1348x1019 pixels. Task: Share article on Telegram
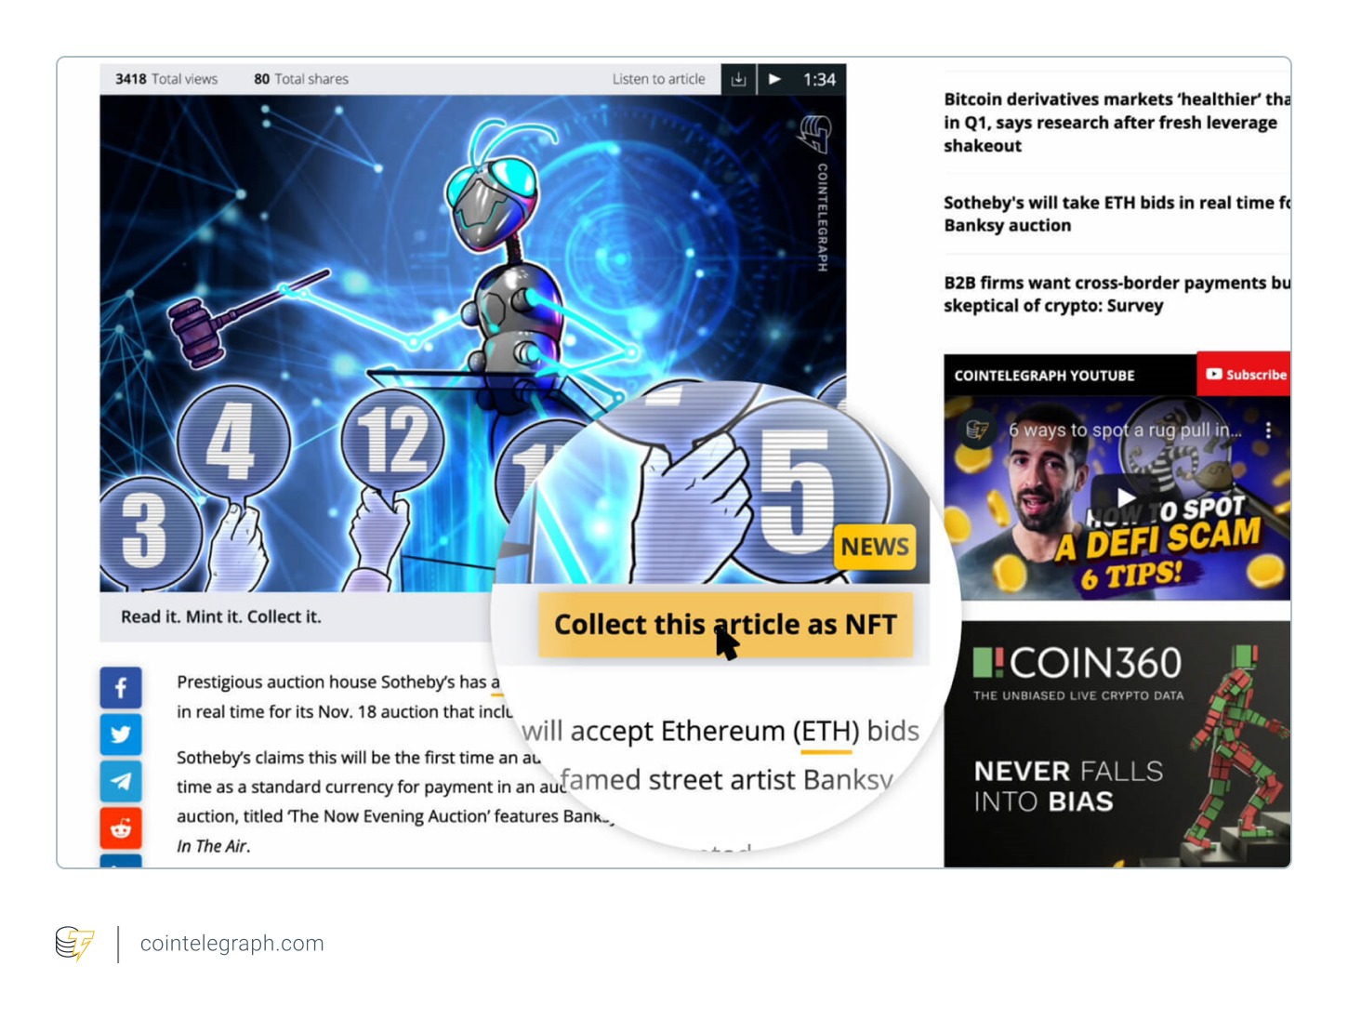pyautogui.click(x=121, y=781)
